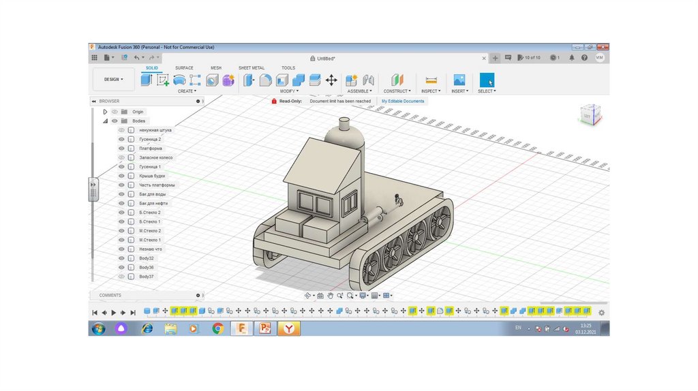This screenshot has height=391, width=698.
Task: Switch to the SHEET METAL tab
Action: pyautogui.click(x=252, y=68)
